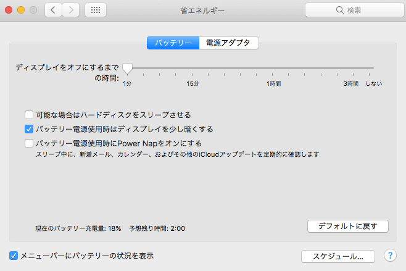Click the display-off slider thumb
The image size is (406, 271).
(127, 69)
